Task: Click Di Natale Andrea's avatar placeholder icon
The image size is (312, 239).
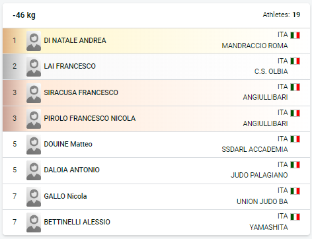Action: coord(34,41)
